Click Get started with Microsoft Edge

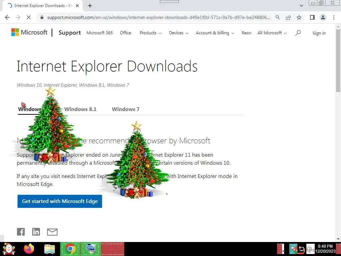[x=60, y=201]
